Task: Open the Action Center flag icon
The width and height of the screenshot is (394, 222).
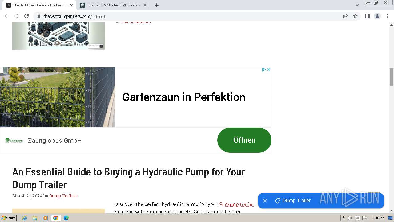Action: click(x=365, y=218)
